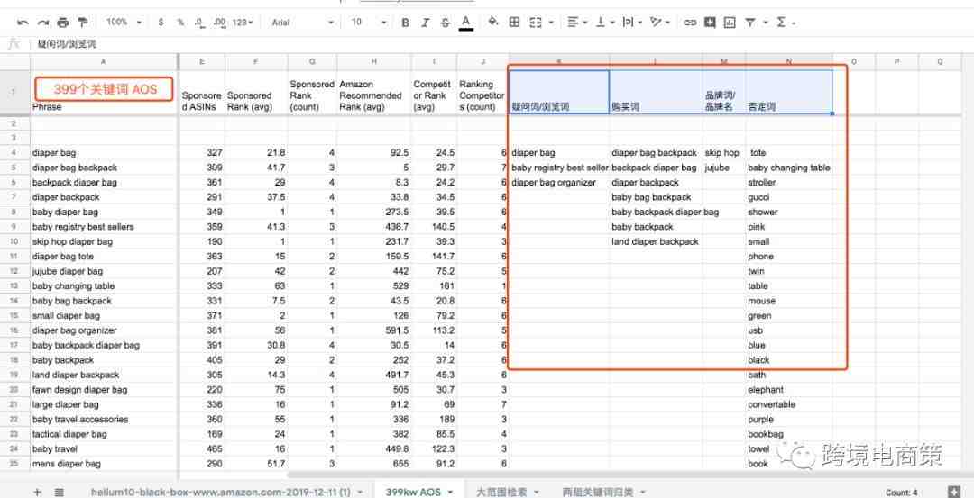Click the Insert comment icon
Viewport: 974px width, 498px height.
click(710, 22)
